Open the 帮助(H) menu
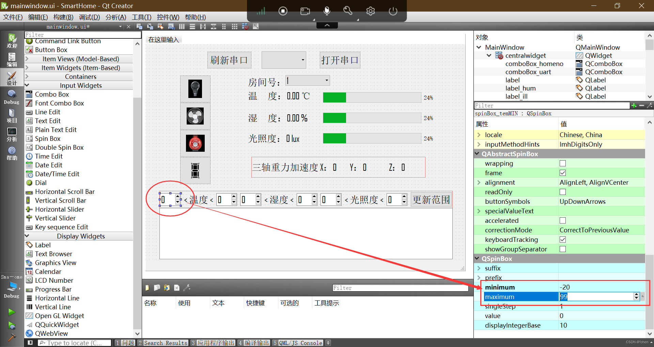Viewport: 654px width, 347px height. (x=195, y=17)
